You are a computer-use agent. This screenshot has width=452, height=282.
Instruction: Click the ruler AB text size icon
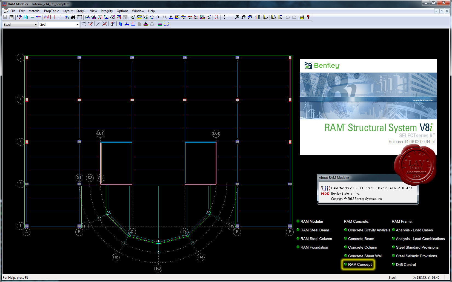tap(266, 17)
